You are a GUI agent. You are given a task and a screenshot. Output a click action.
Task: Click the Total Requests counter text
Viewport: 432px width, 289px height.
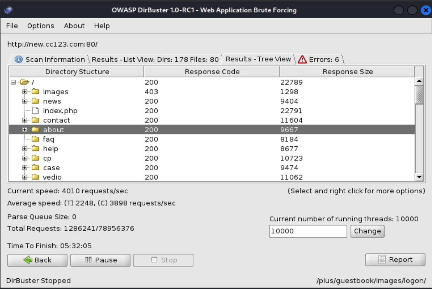click(x=71, y=228)
